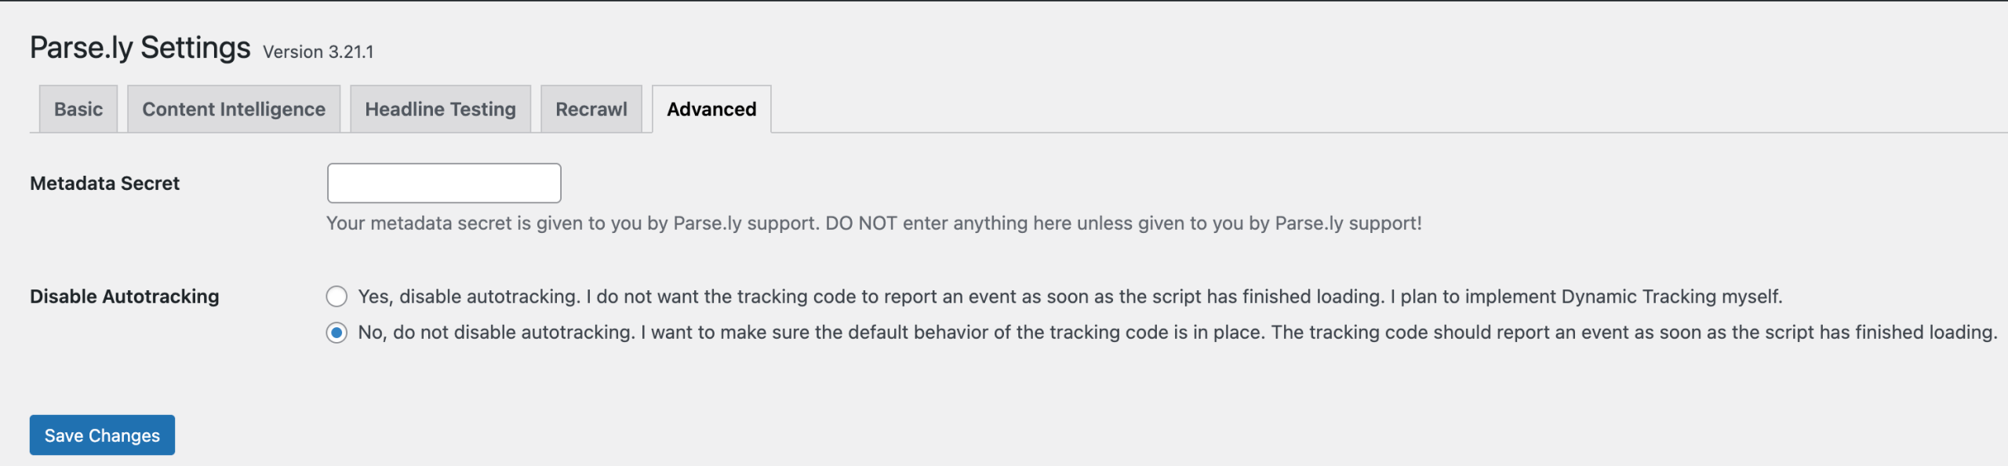This screenshot has width=2008, height=466.
Task: Switch to the Basic tab
Action: pyautogui.click(x=78, y=109)
